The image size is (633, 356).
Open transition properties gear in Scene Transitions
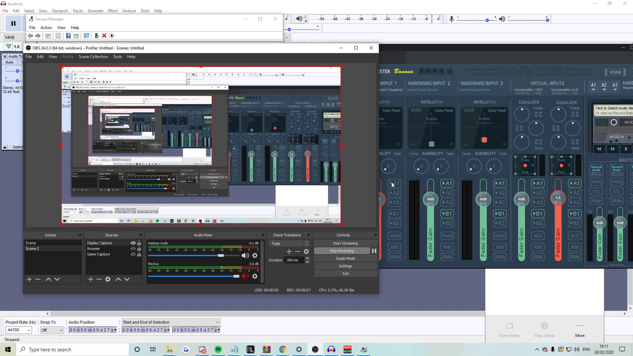[x=306, y=252]
